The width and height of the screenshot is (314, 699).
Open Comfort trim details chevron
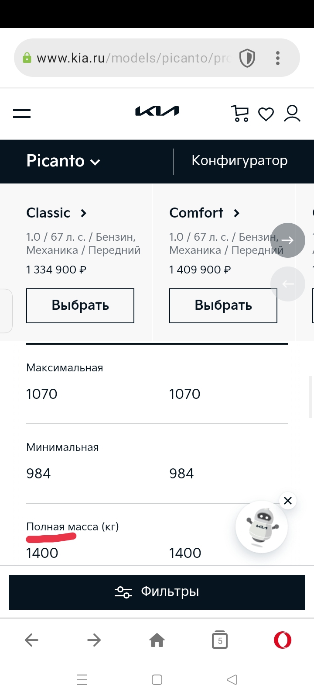click(x=236, y=213)
